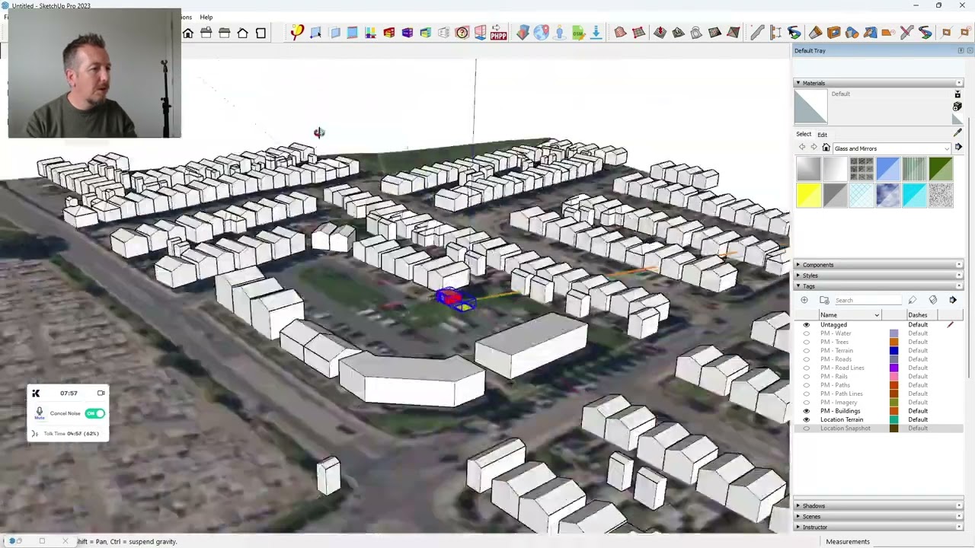Select the Sandbox Add Detail tool
Image resolution: width=975 pixels, height=548 pixels.
click(714, 33)
